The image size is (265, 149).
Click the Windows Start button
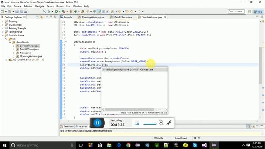(5, 145)
